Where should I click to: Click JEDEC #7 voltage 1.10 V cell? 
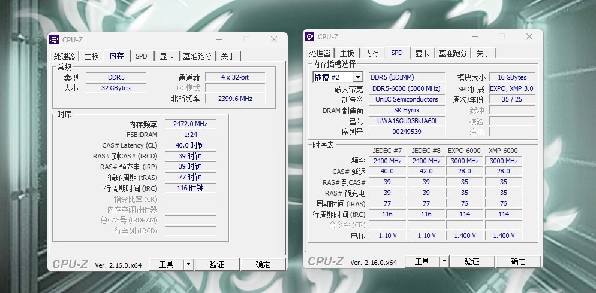387,236
